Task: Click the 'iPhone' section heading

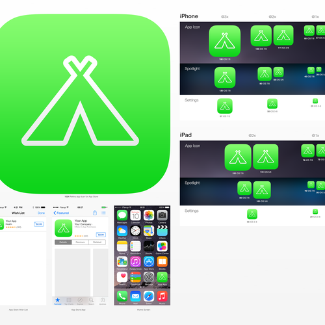Action: [x=189, y=16]
